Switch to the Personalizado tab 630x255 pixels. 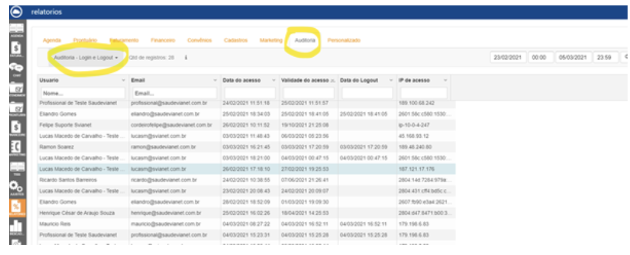point(343,41)
